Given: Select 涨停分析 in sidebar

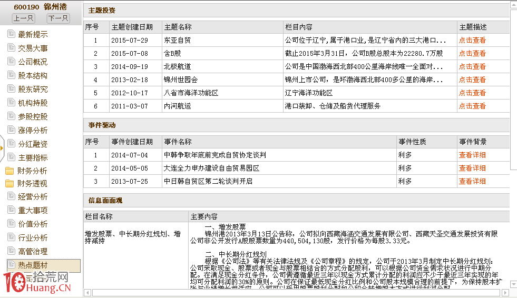Looking at the screenshot, I should tap(33, 130).
